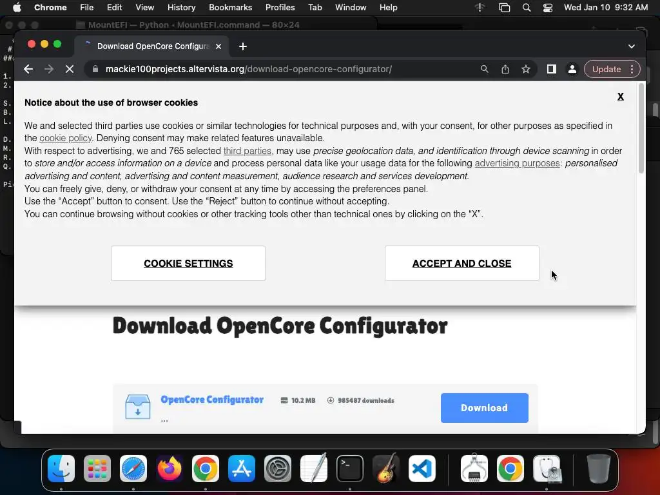
Task: Open the Window menu
Action: (x=351, y=8)
